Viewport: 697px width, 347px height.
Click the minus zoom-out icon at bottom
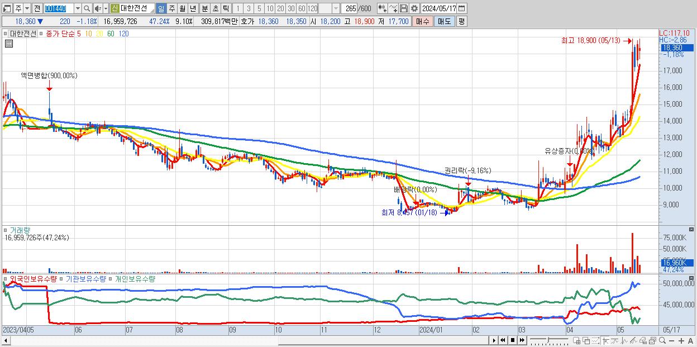(672, 340)
